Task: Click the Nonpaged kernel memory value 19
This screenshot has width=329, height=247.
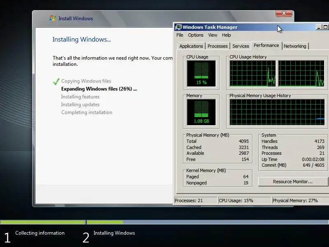Action: [246, 183]
